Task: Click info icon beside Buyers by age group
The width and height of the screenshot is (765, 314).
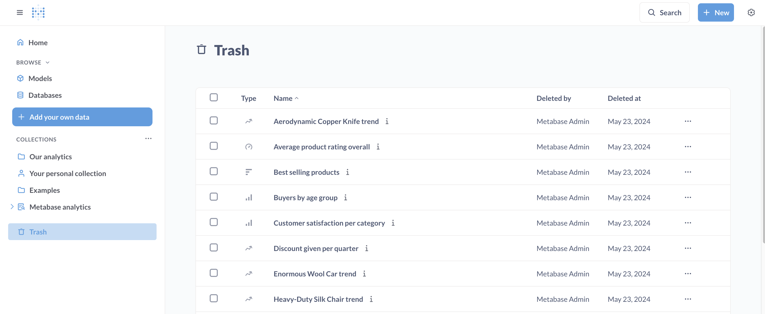Action: [x=345, y=198]
